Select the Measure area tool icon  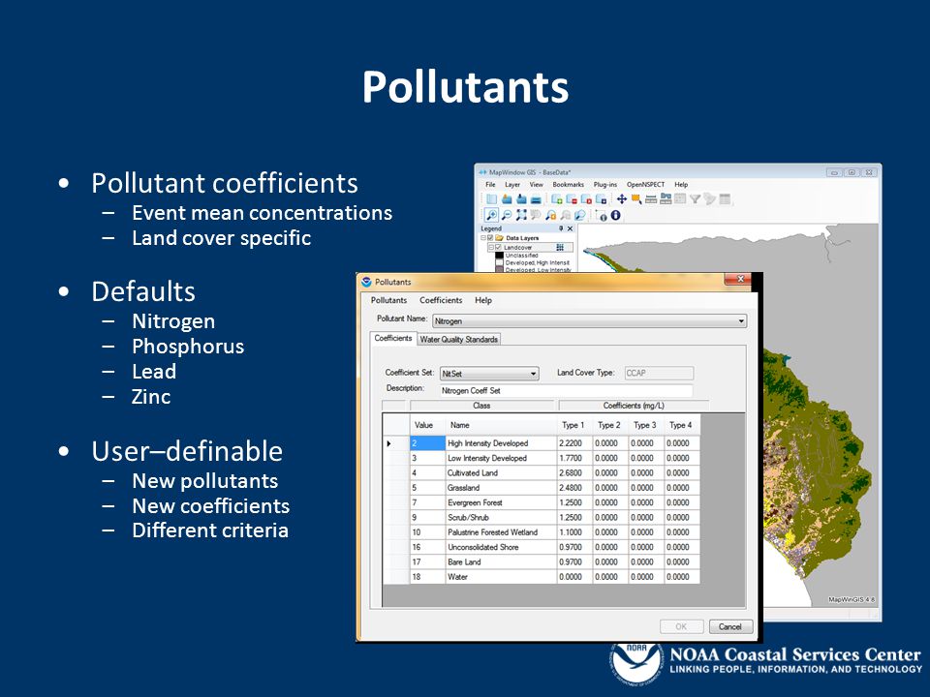[666, 198]
